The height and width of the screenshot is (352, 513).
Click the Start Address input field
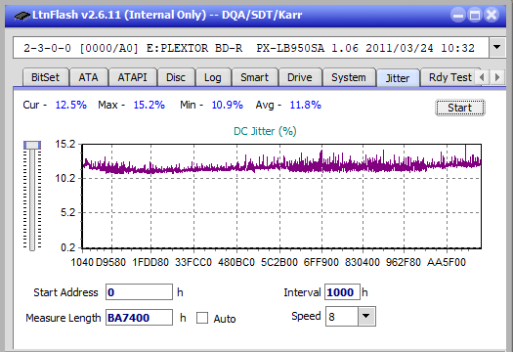(x=139, y=292)
